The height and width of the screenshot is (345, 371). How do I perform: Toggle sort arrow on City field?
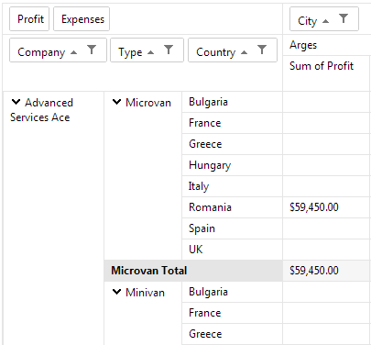(x=326, y=21)
